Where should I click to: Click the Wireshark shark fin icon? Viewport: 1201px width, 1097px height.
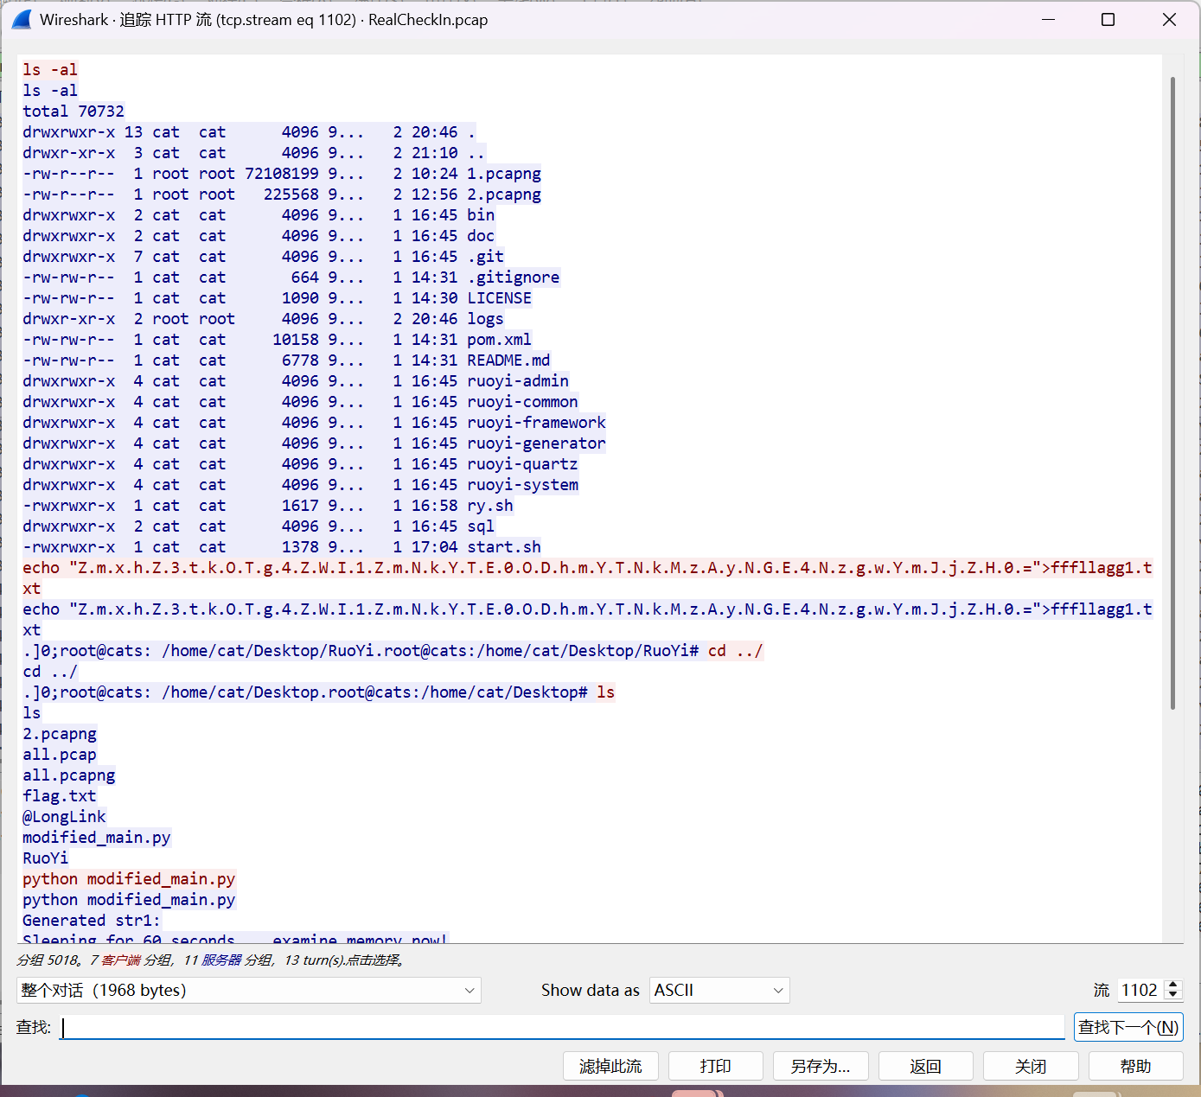pos(22,19)
